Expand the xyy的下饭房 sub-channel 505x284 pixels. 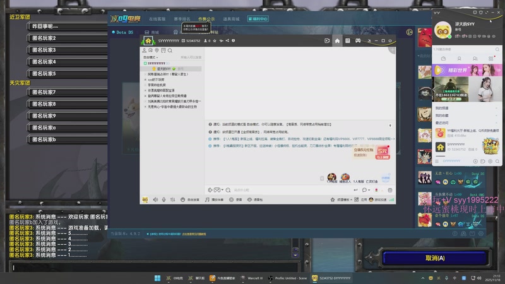pos(145,80)
